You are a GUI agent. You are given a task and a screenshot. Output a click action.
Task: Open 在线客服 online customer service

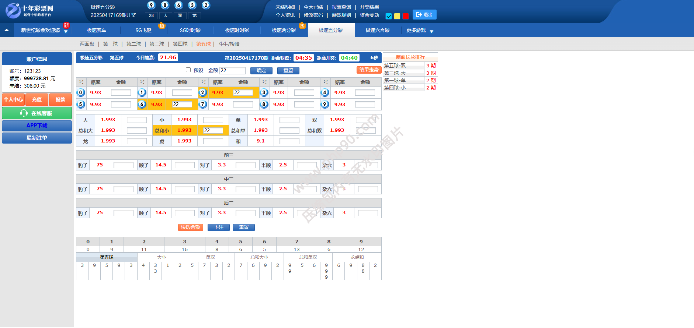coord(37,113)
